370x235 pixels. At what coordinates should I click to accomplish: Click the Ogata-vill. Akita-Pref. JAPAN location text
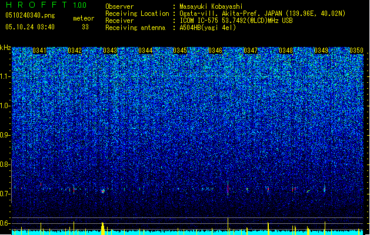coord(262,14)
